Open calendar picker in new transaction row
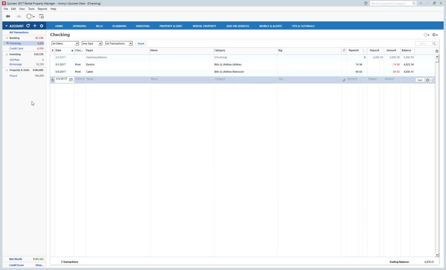 tap(71, 80)
